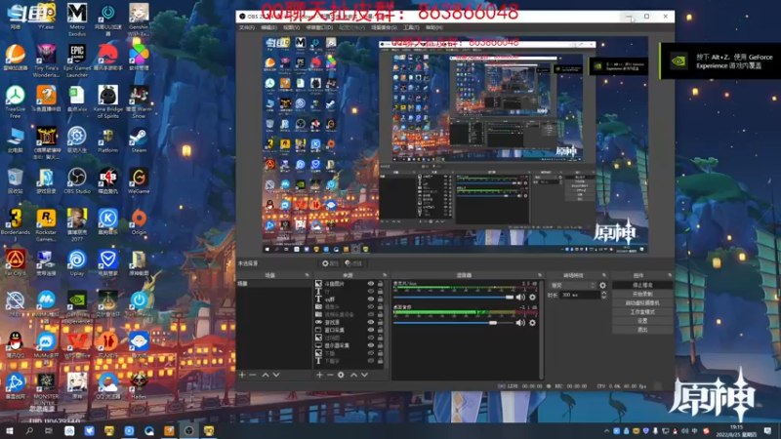Click the transition duration stepper arrows
The width and height of the screenshot is (781, 439).
click(x=603, y=296)
